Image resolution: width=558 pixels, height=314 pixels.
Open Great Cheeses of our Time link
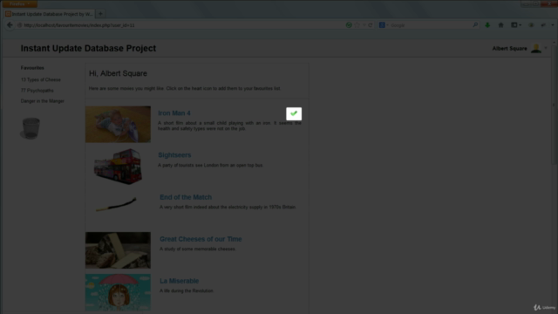click(201, 239)
